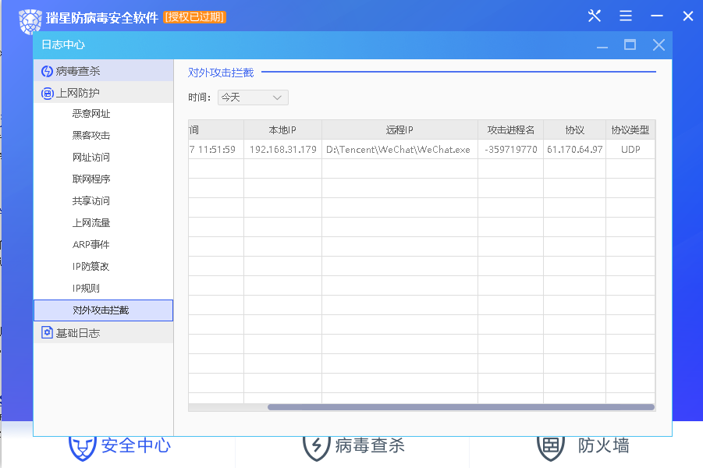703x468 pixels.
Task: Click the 防火墙 wall shield icon at bottom
Action: (x=551, y=448)
